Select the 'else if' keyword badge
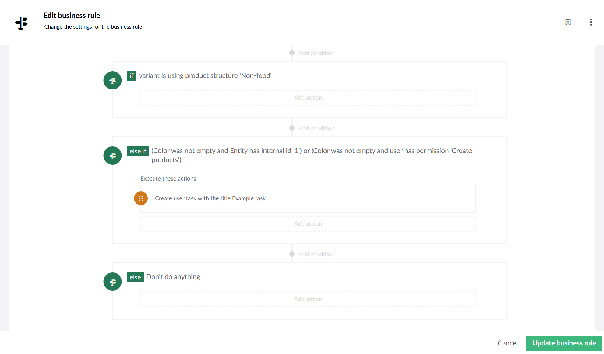 pos(138,151)
